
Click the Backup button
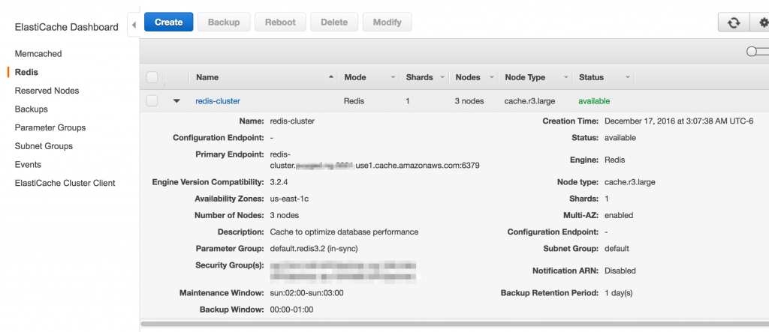pyautogui.click(x=224, y=22)
